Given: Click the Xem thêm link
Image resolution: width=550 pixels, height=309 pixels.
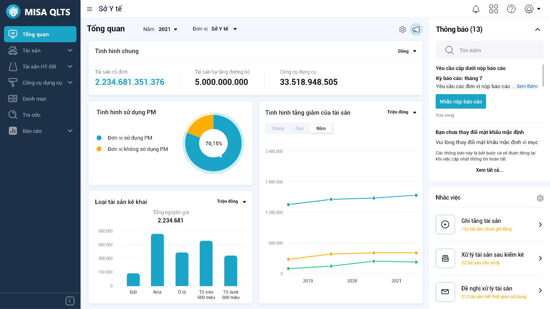Looking at the screenshot, I should pos(527,87).
